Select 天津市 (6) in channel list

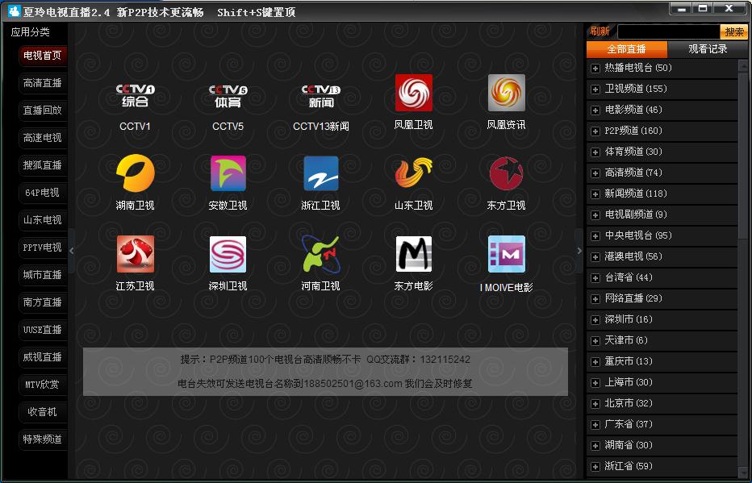point(662,341)
